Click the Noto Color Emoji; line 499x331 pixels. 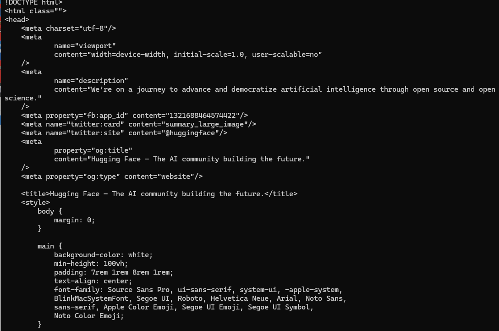[x=88, y=316]
